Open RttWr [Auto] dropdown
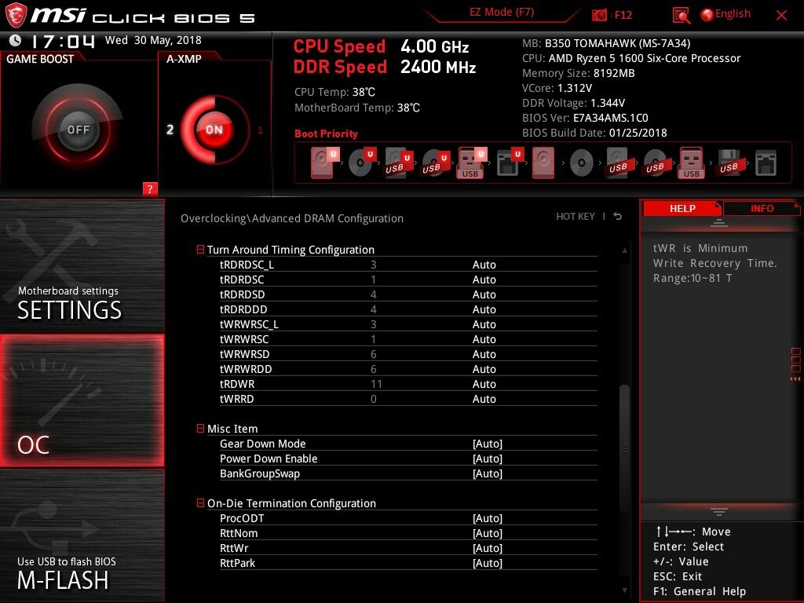The width and height of the screenshot is (804, 603). point(487,547)
